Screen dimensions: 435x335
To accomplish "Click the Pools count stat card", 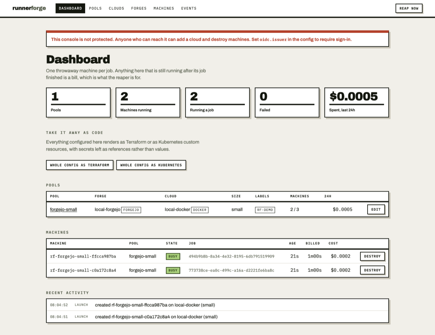I will click(x=78, y=102).
